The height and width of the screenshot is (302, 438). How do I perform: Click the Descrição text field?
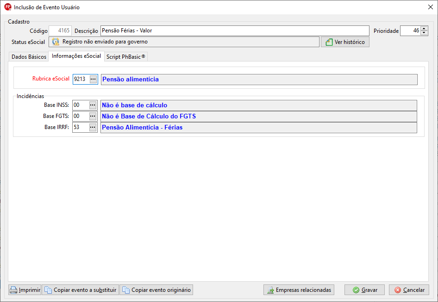tap(234, 31)
